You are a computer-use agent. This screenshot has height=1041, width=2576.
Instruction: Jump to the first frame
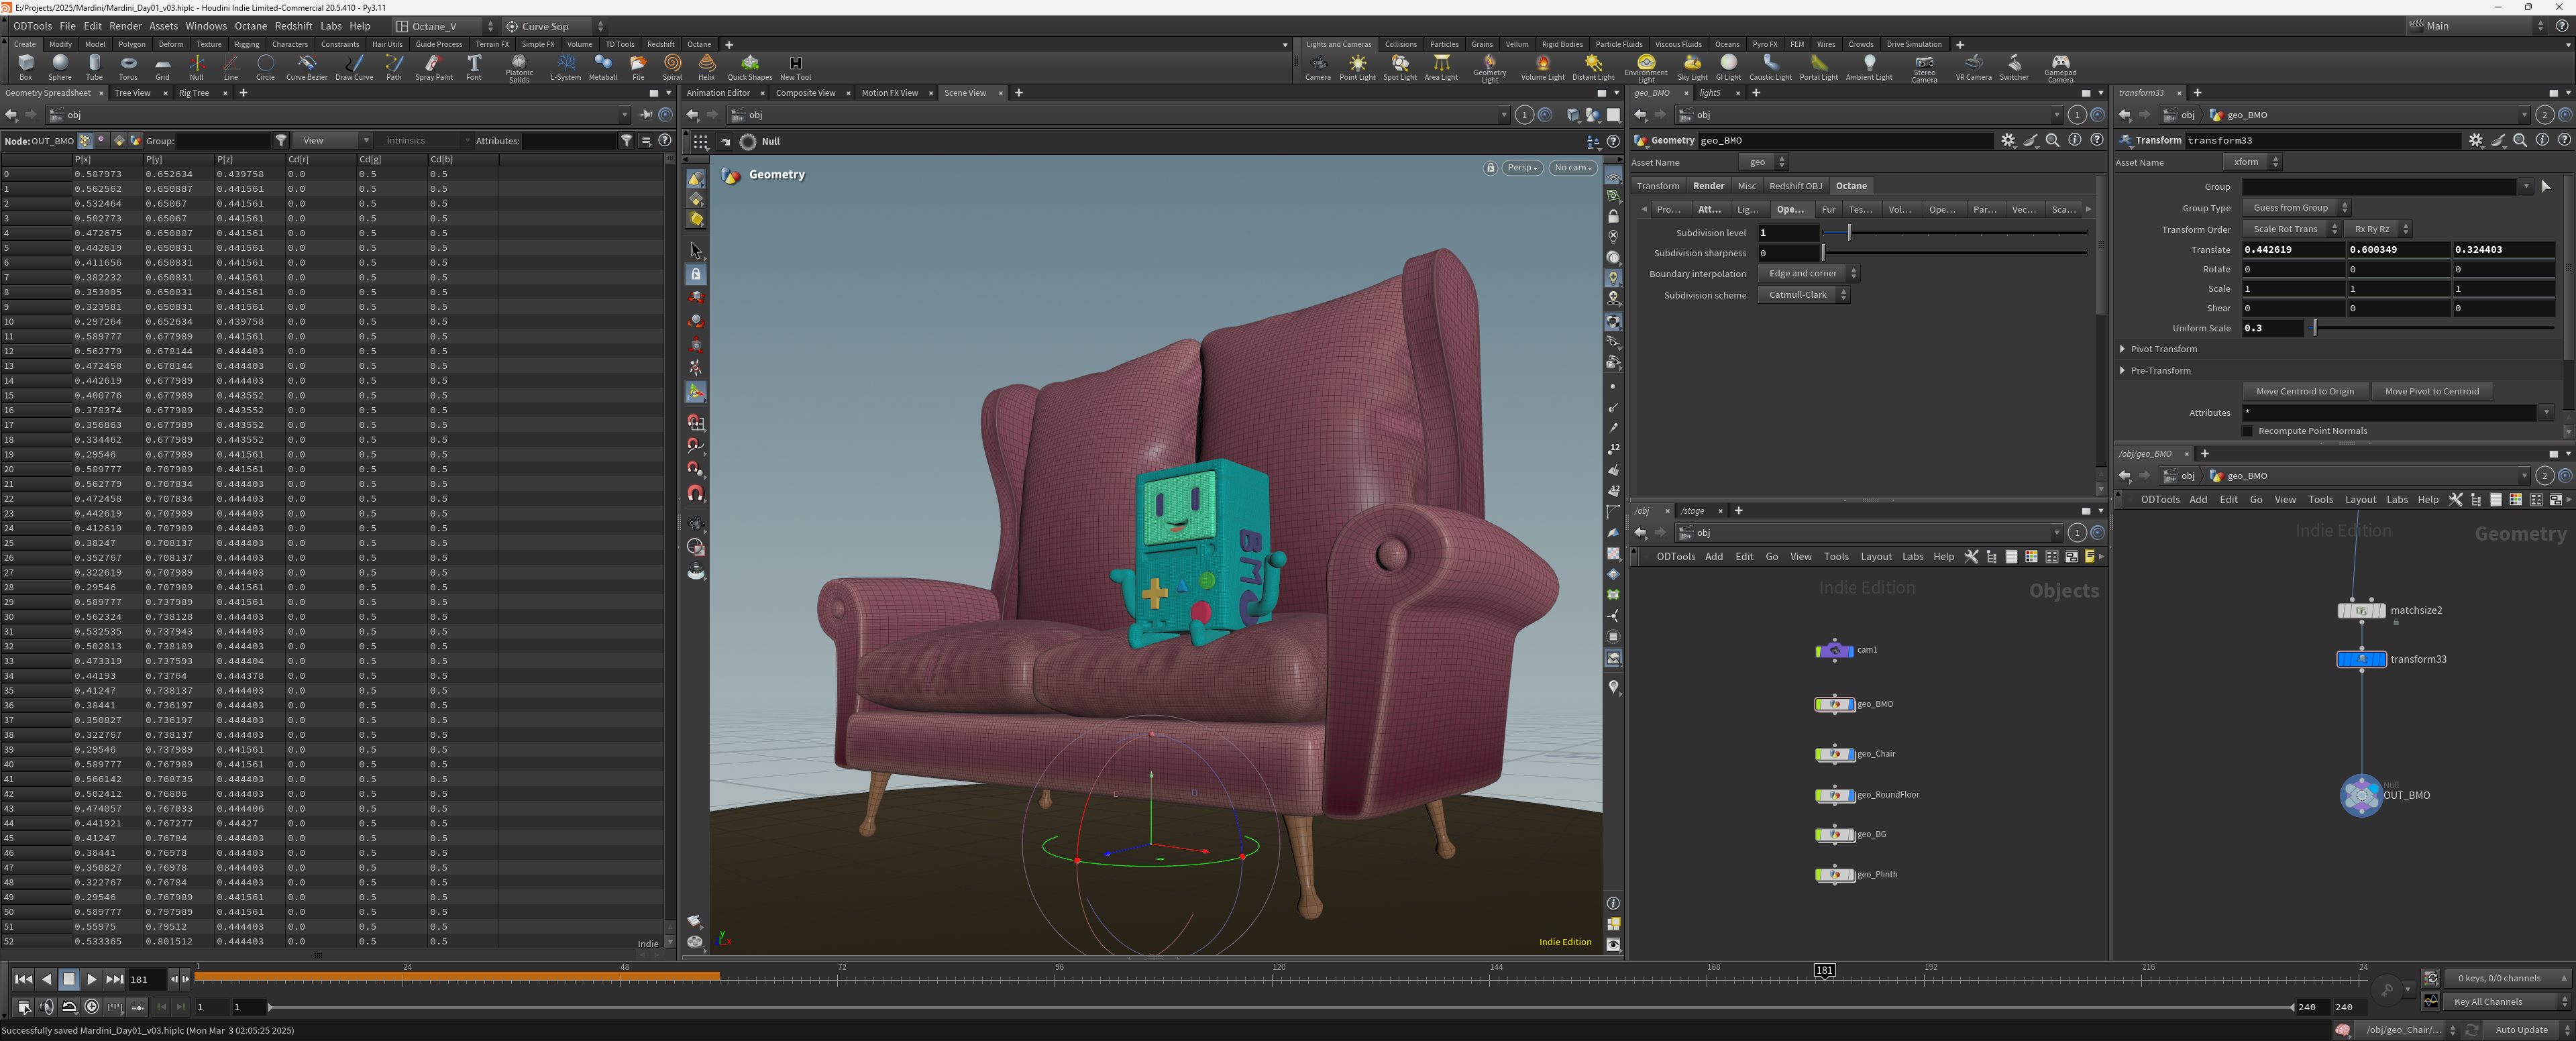23,979
